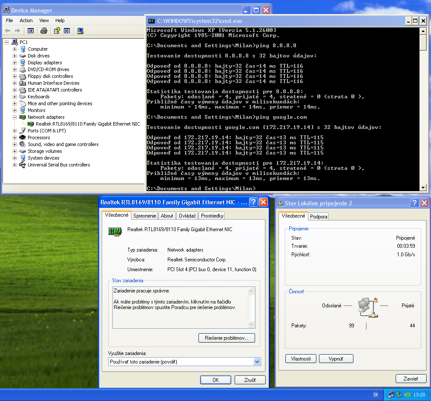The width and height of the screenshot is (431, 401).
Task: Click the Riešenie problémov button
Action: (x=227, y=338)
